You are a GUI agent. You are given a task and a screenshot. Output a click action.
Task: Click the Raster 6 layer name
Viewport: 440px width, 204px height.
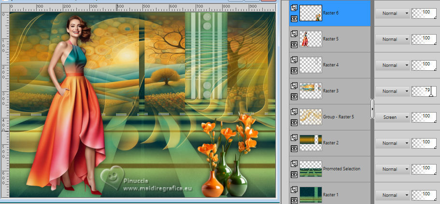tap(330, 13)
